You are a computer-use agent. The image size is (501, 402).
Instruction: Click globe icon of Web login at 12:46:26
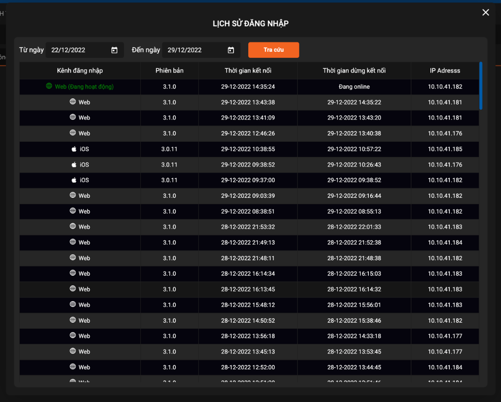[73, 133]
